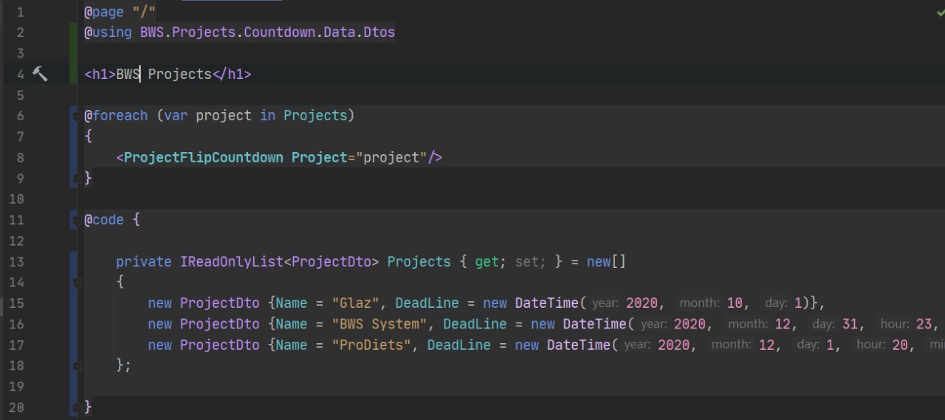Image resolution: width=945 pixels, height=420 pixels.
Task: Click the "in" keyword in the foreach
Action: click(x=267, y=115)
